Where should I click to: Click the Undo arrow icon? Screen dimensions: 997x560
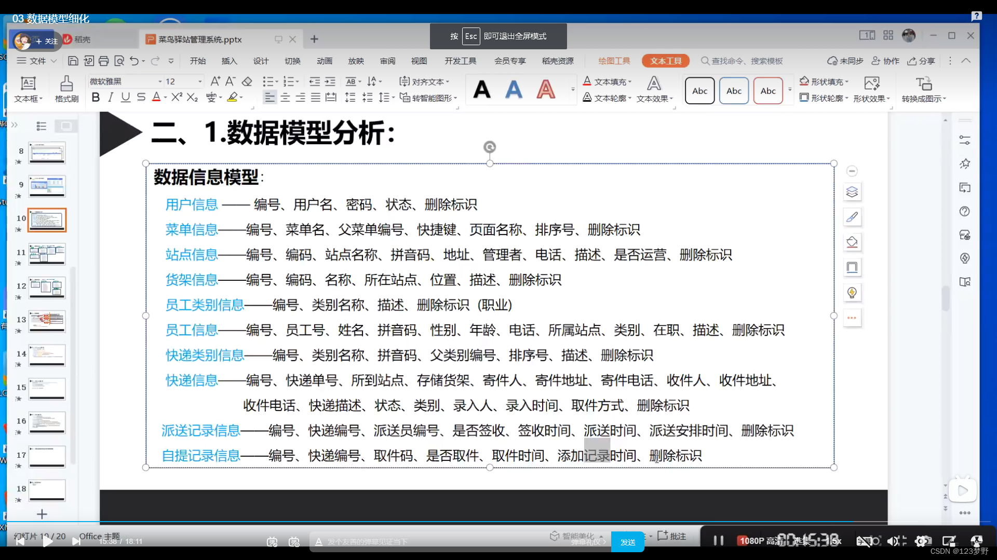[x=134, y=61]
